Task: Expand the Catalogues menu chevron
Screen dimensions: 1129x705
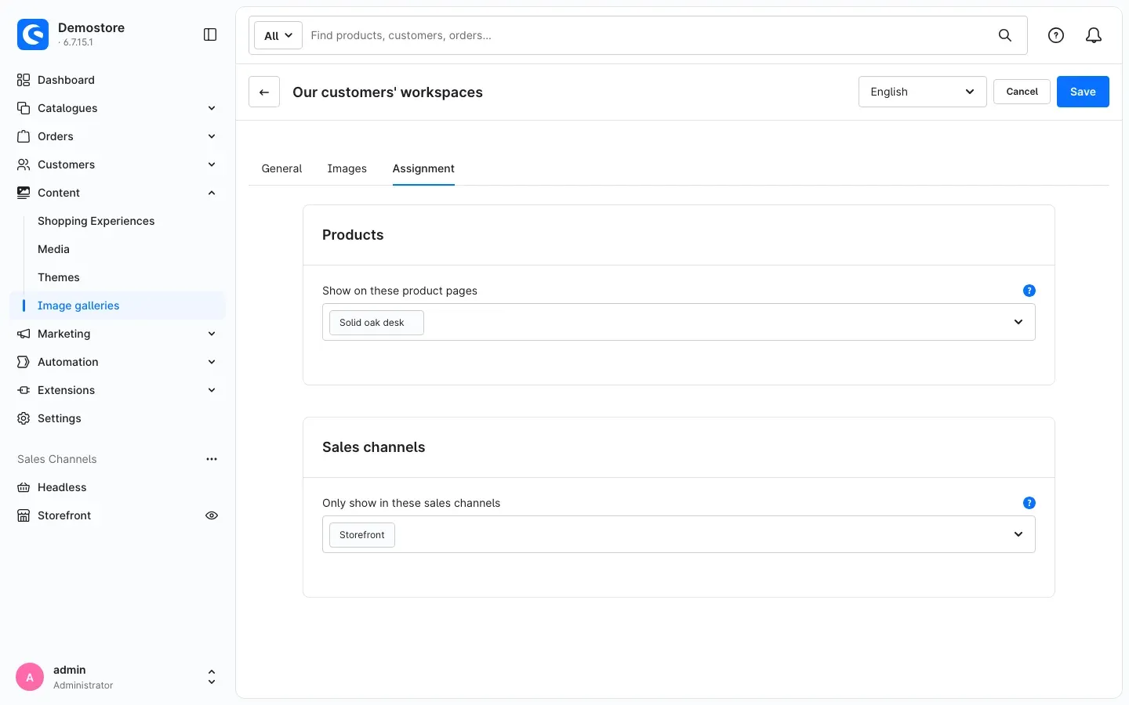Action: click(212, 108)
